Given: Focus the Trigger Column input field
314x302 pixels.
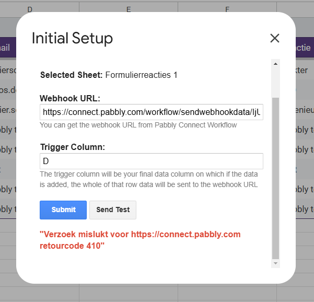Looking at the screenshot, I should 152,161.
